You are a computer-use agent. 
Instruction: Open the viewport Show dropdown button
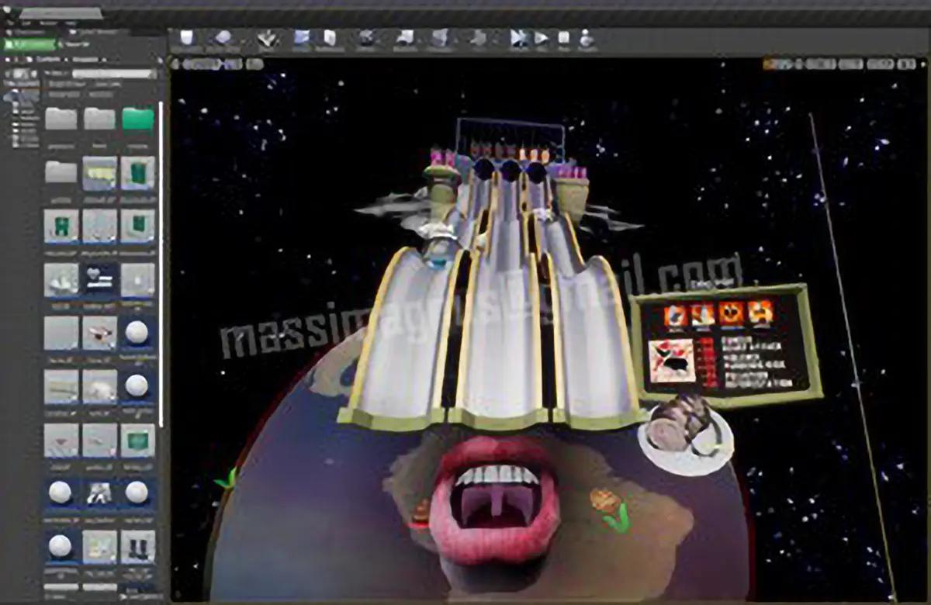pos(254,64)
